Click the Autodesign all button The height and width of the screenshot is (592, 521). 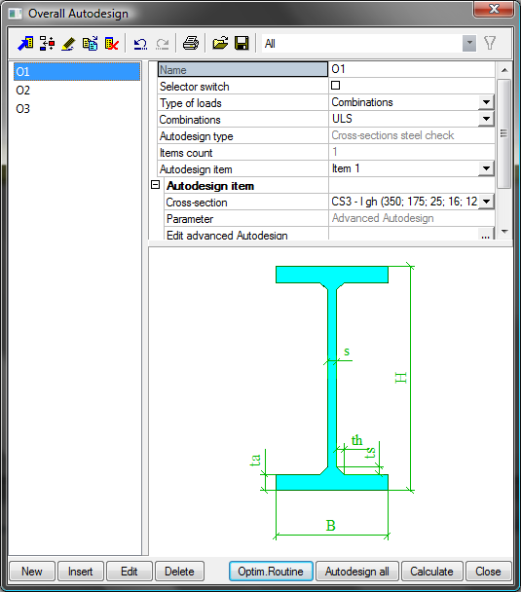(357, 572)
